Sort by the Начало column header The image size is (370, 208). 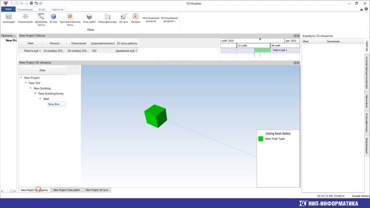click(x=54, y=43)
